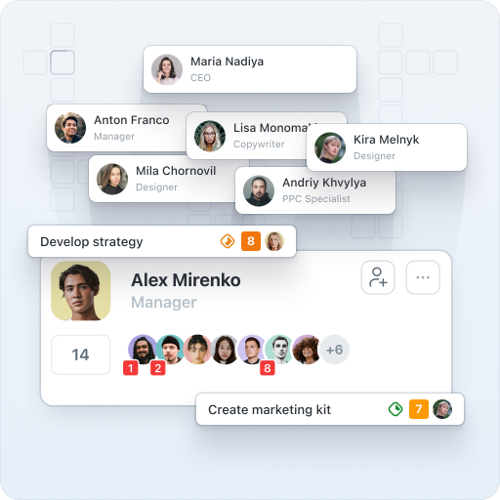The height and width of the screenshot is (500, 500).
Task: Click the red 2 notification badge
Action: point(158,368)
